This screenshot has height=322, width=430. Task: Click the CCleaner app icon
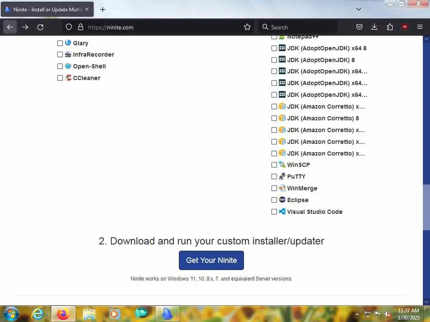pos(68,78)
